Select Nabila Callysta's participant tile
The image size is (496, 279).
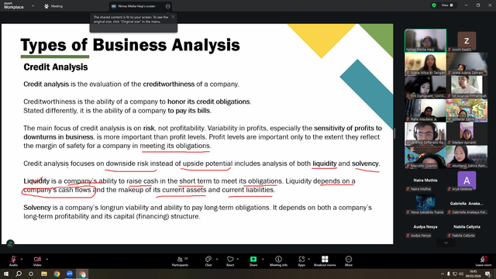pos(467,227)
